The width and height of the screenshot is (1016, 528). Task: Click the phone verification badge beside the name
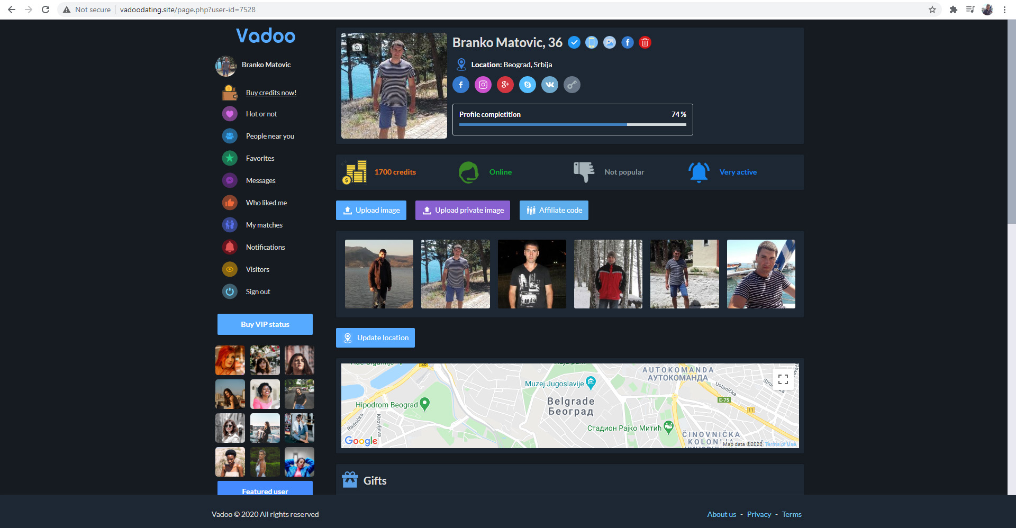pos(592,42)
